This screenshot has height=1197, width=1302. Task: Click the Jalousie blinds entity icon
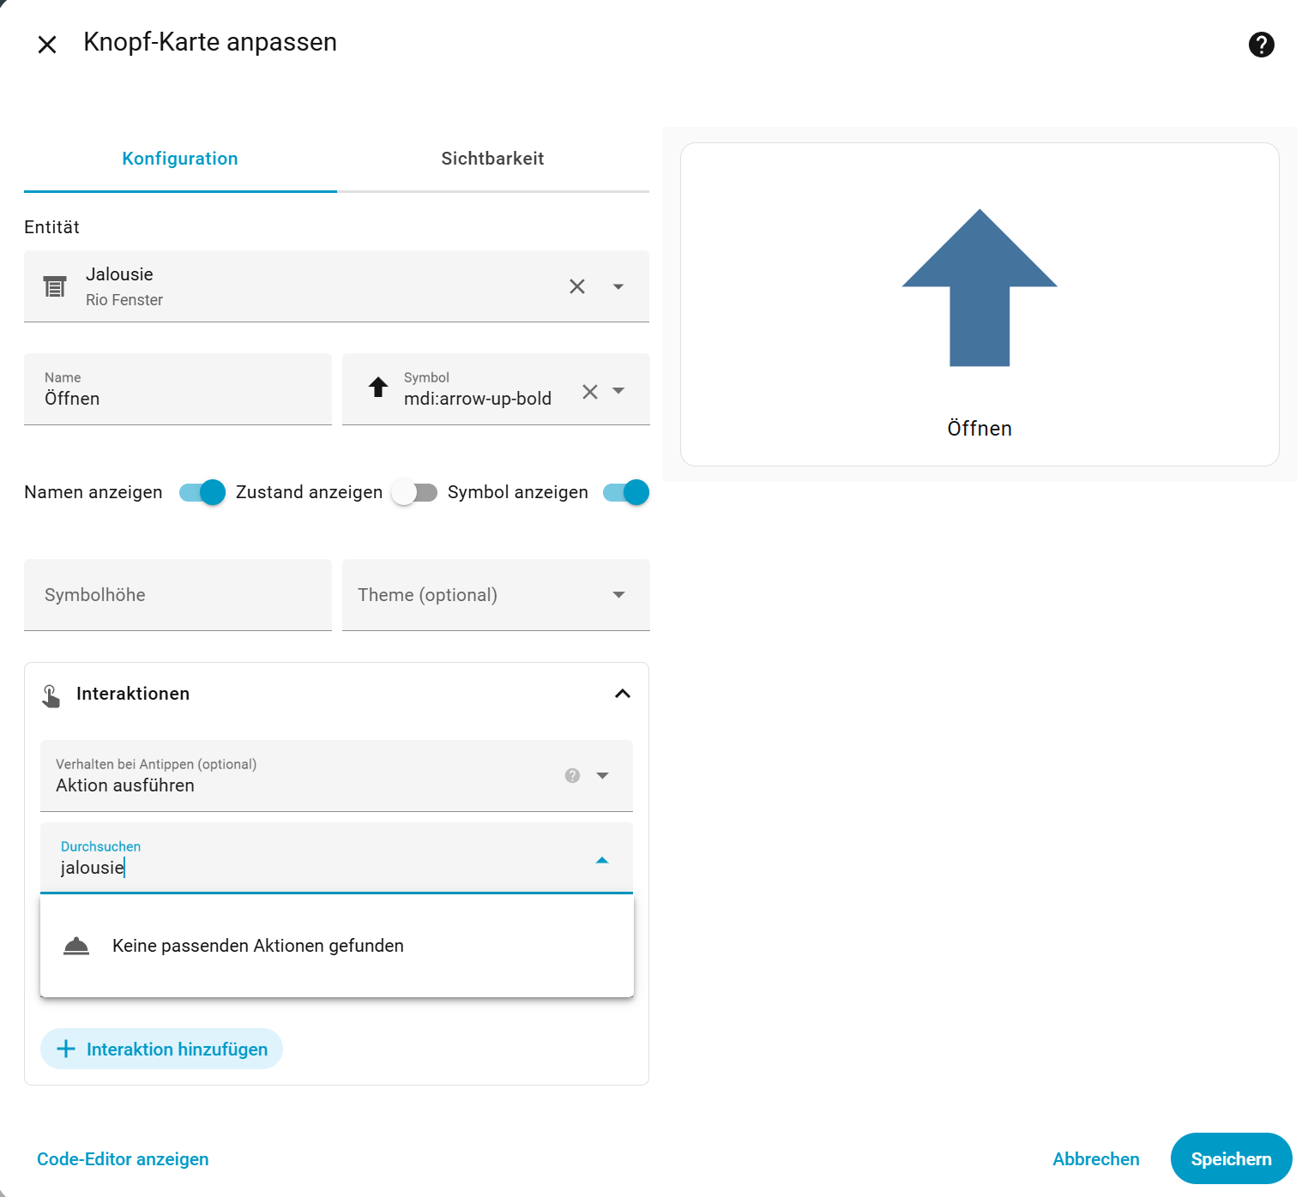(x=55, y=286)
